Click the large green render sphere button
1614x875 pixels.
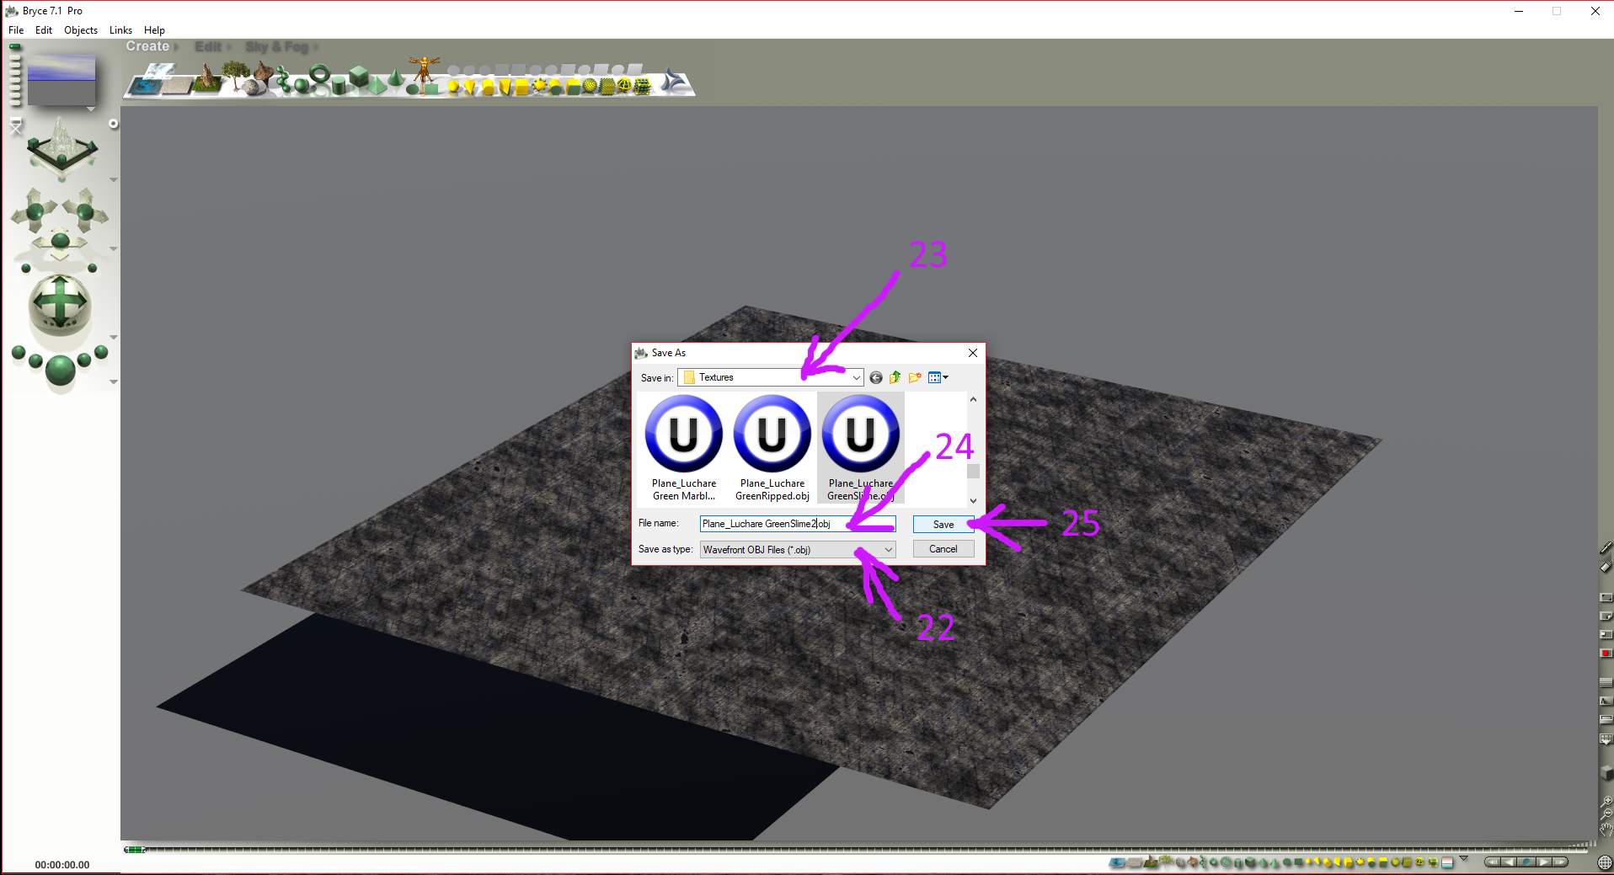pyautogui.click(x=60, y=370)
